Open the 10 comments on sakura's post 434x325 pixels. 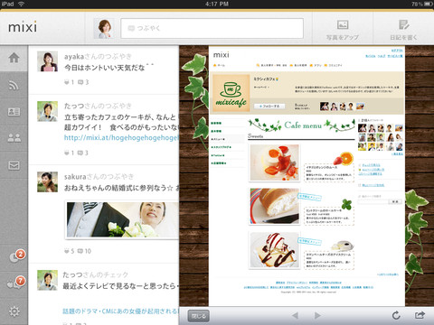pyautogui.click(x=84, y=251)
